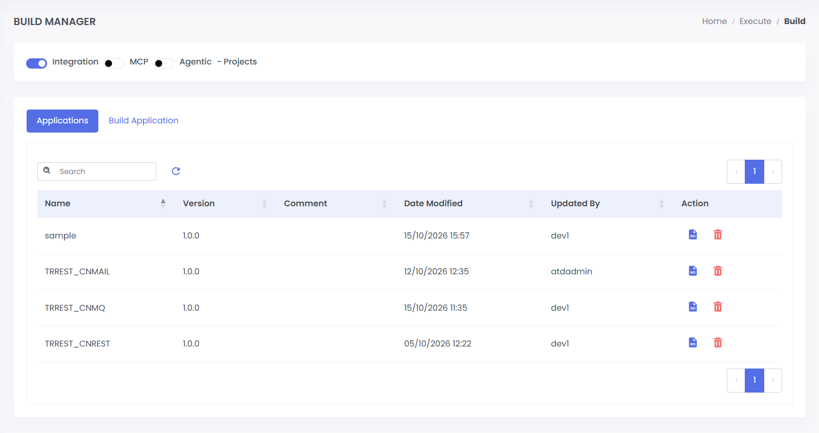This screenshot has height=433, width=819.
Task: Go to previous page in bottom pagination
Action: (736, 380)
